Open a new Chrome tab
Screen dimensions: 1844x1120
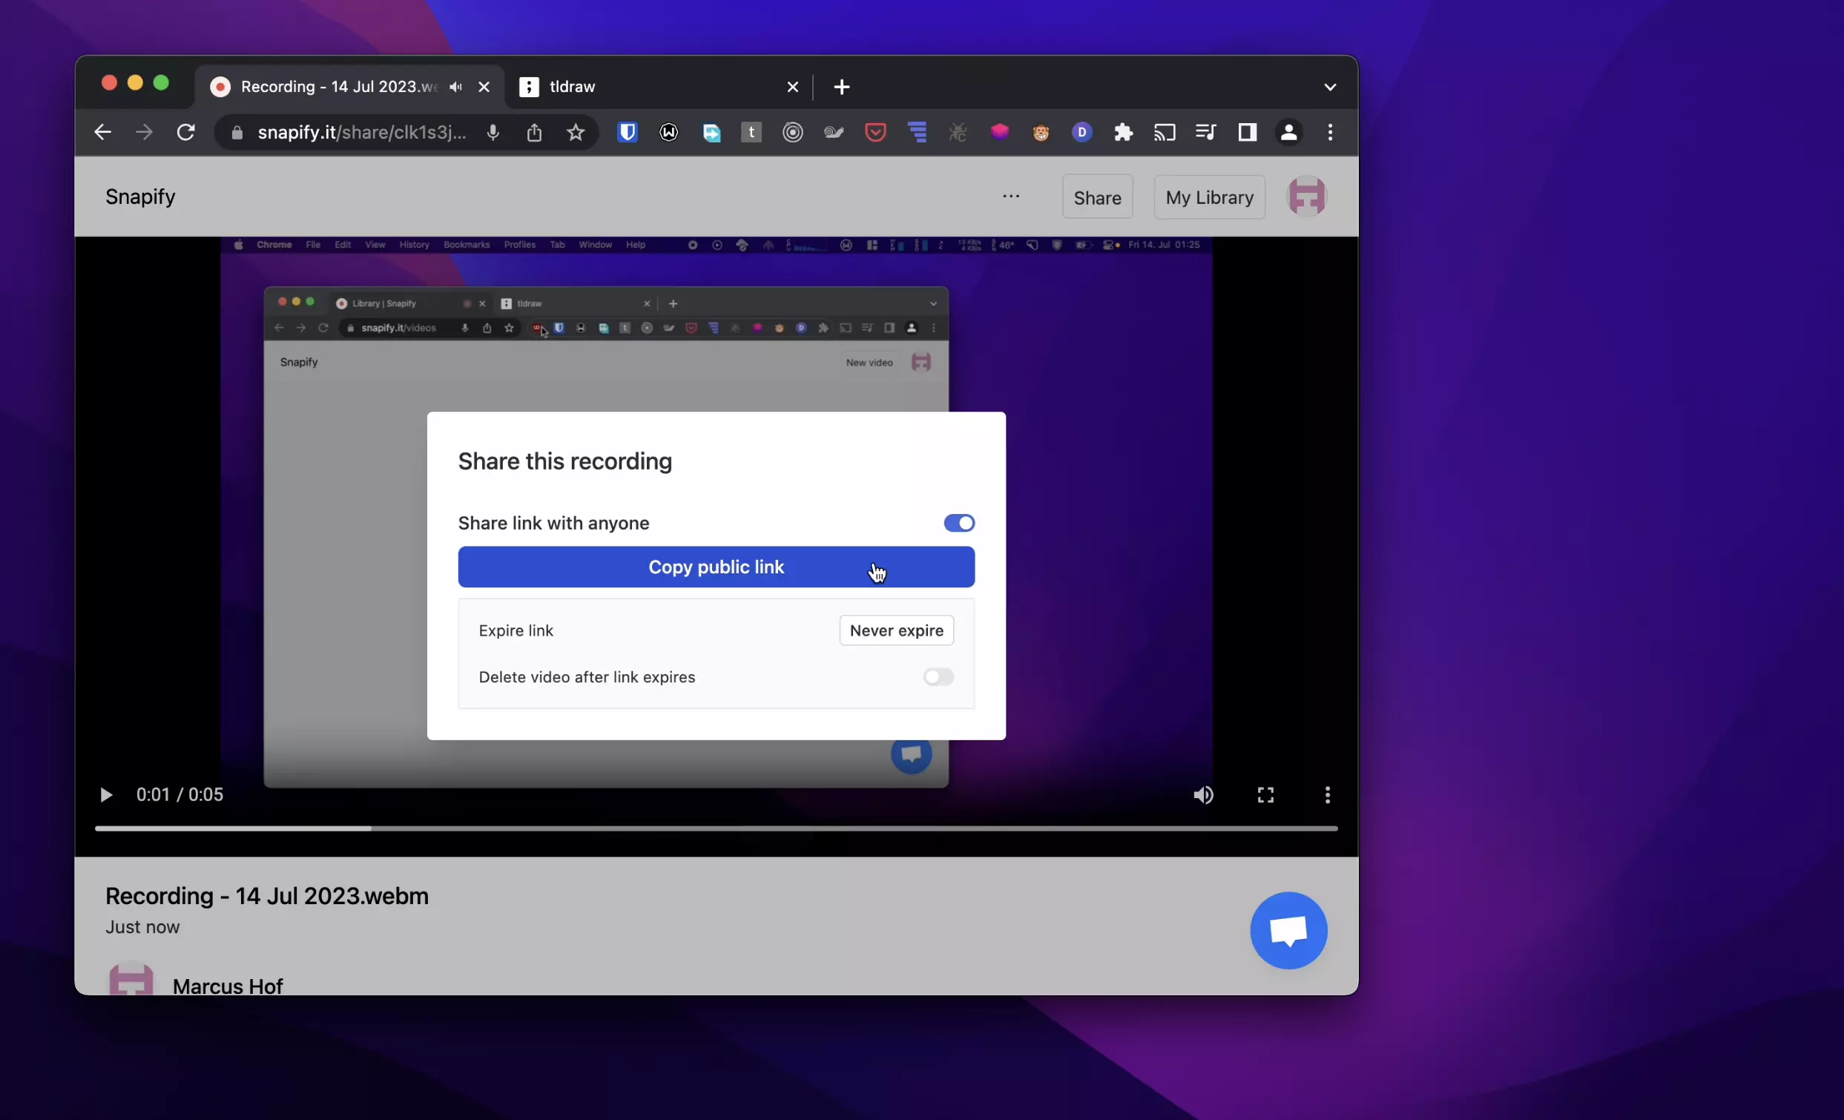(x=842, y=87)
